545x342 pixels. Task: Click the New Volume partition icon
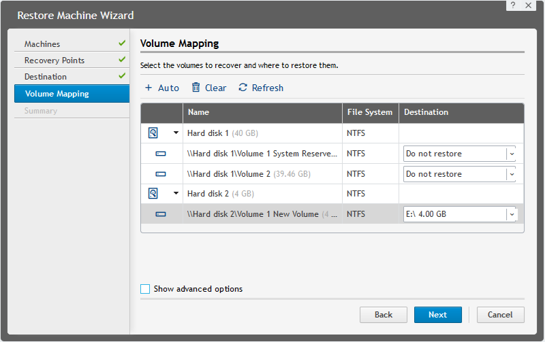[x=161, y=214]
